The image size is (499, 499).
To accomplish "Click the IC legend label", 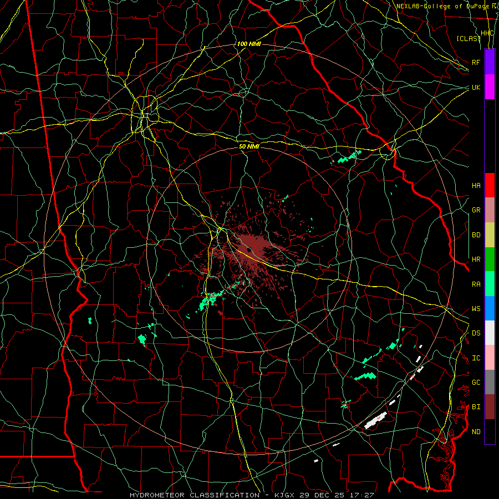I will pyautogui.click(x=476, y=358).
